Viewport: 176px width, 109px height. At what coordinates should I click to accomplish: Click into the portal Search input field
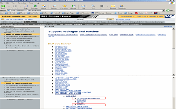(x=95, y=19)
